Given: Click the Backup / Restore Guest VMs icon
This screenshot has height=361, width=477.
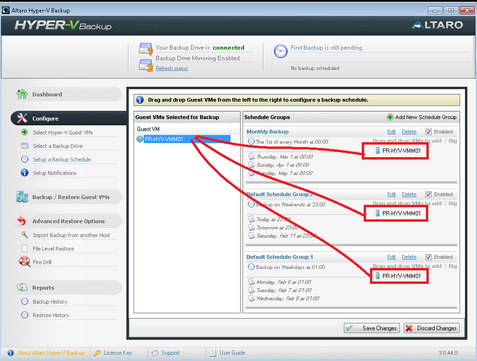Looking at the screenshot, I should 22,197.
